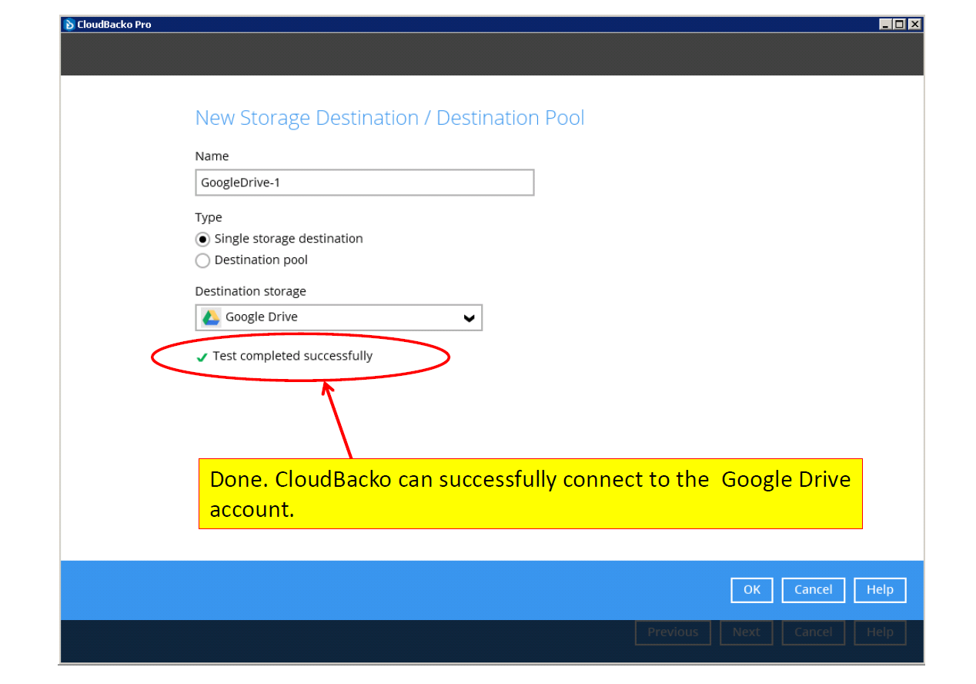Focus the Name field containing GoogleDrive-1
The width and height of the screenshot is (976, 684).
tap(364, 183)
